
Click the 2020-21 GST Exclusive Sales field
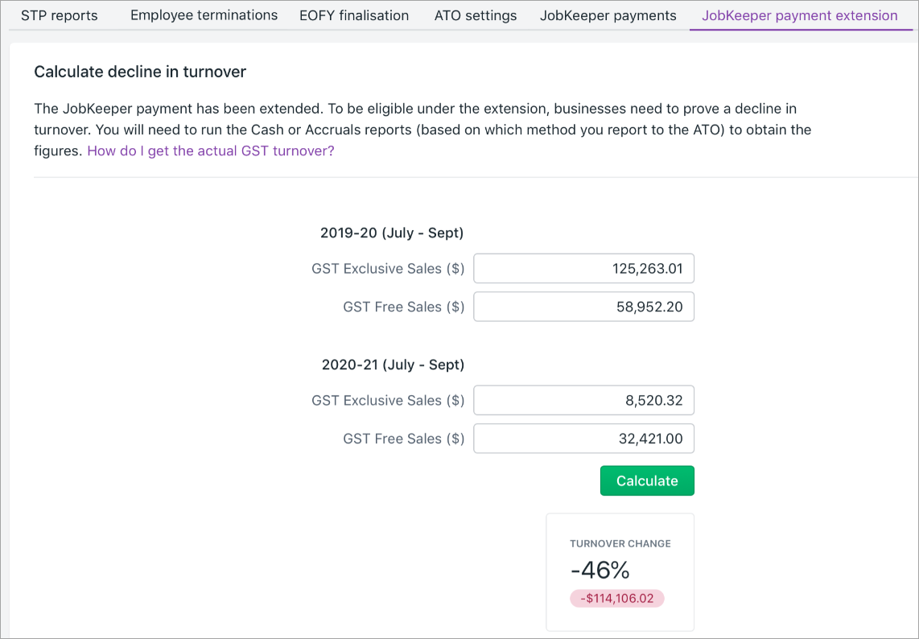pyautogui.click(x=583, y=401)
